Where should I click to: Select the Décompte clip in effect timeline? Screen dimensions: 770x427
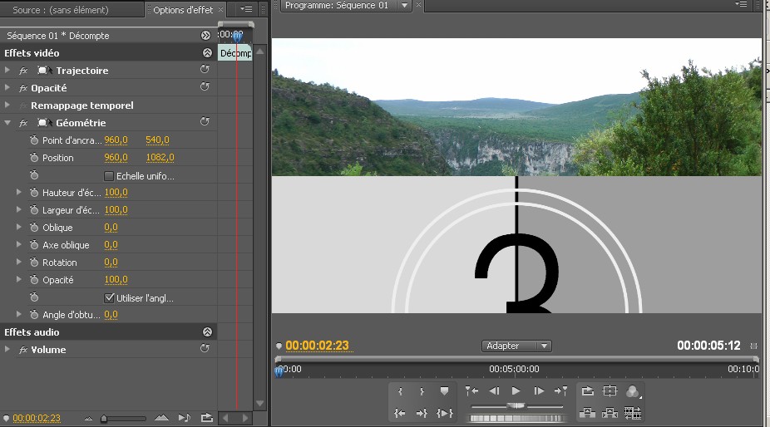[x=235, y=53]
